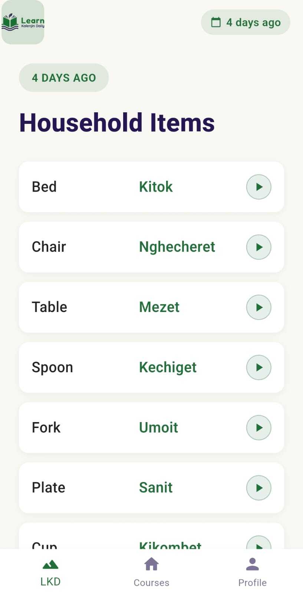The height and width of the screenshot is (595, 303).
Task: Play the Nghecheret pronunciation audio
Action: click(258, 247)
